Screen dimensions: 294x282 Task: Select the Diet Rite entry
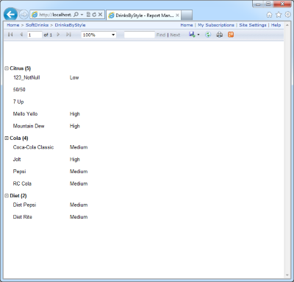pos(23,217)
